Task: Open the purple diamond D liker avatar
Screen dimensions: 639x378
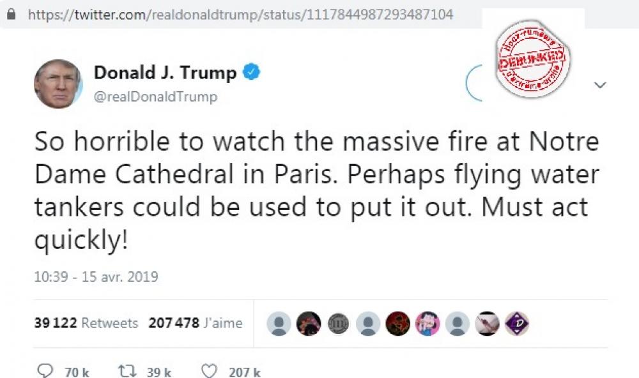Action: [517, 324]
